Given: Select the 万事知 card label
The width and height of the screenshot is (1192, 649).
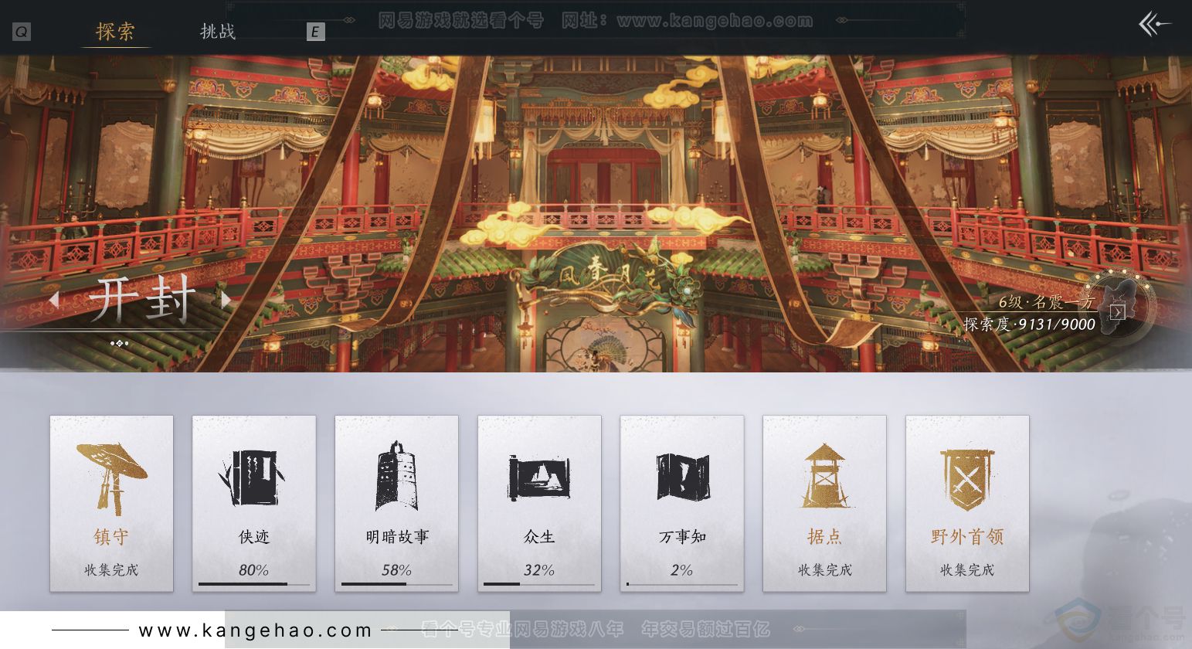Looking at the screenshot, I should click(682, 537).
